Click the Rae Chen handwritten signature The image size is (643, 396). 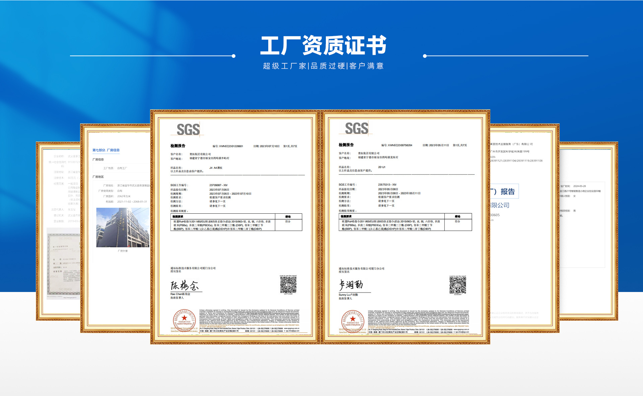(185, 286)
